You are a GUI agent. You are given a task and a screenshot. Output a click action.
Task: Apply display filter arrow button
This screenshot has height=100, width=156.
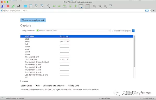click(x=147, y=11)
